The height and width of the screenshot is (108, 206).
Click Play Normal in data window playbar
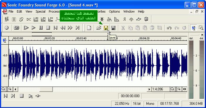pyautogui.click(x=31, y=96)
